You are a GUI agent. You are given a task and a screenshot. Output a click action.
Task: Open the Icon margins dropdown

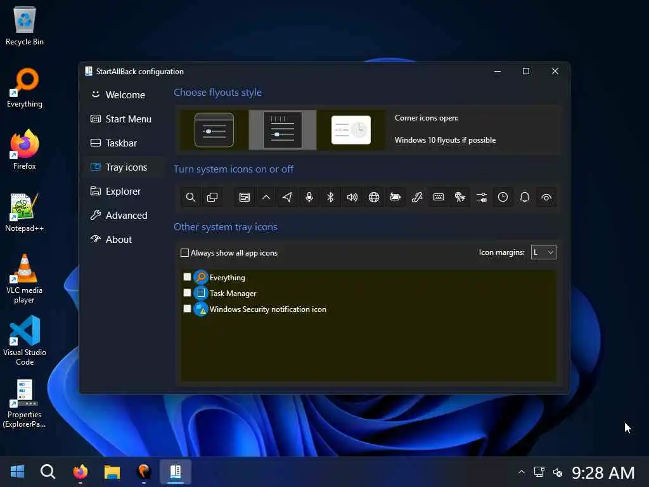(543, 252)
